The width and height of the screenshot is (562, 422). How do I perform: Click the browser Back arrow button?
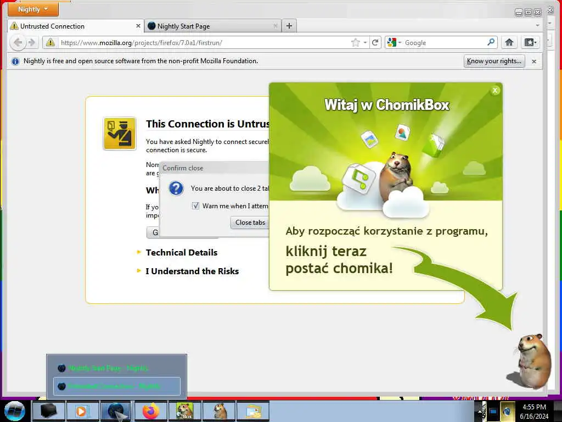coord(18,43)
